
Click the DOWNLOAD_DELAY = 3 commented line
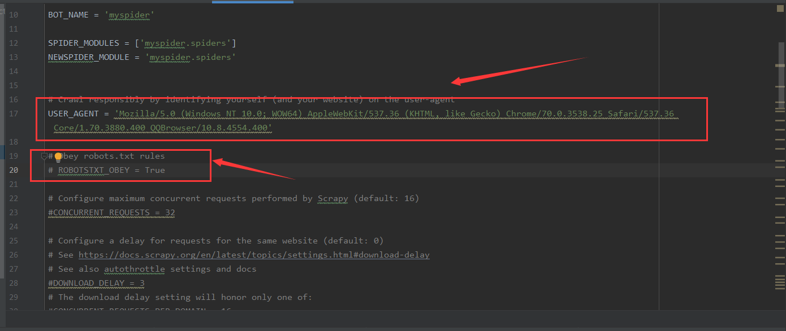point(96,282)
